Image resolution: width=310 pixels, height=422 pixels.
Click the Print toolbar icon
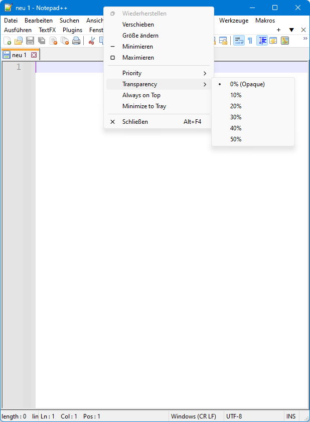tap(76, 41)
